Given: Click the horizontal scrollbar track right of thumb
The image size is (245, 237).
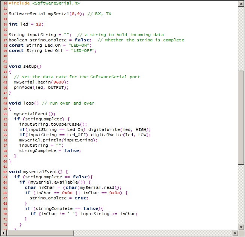Looking at the screenshot, I should [153, 233].
